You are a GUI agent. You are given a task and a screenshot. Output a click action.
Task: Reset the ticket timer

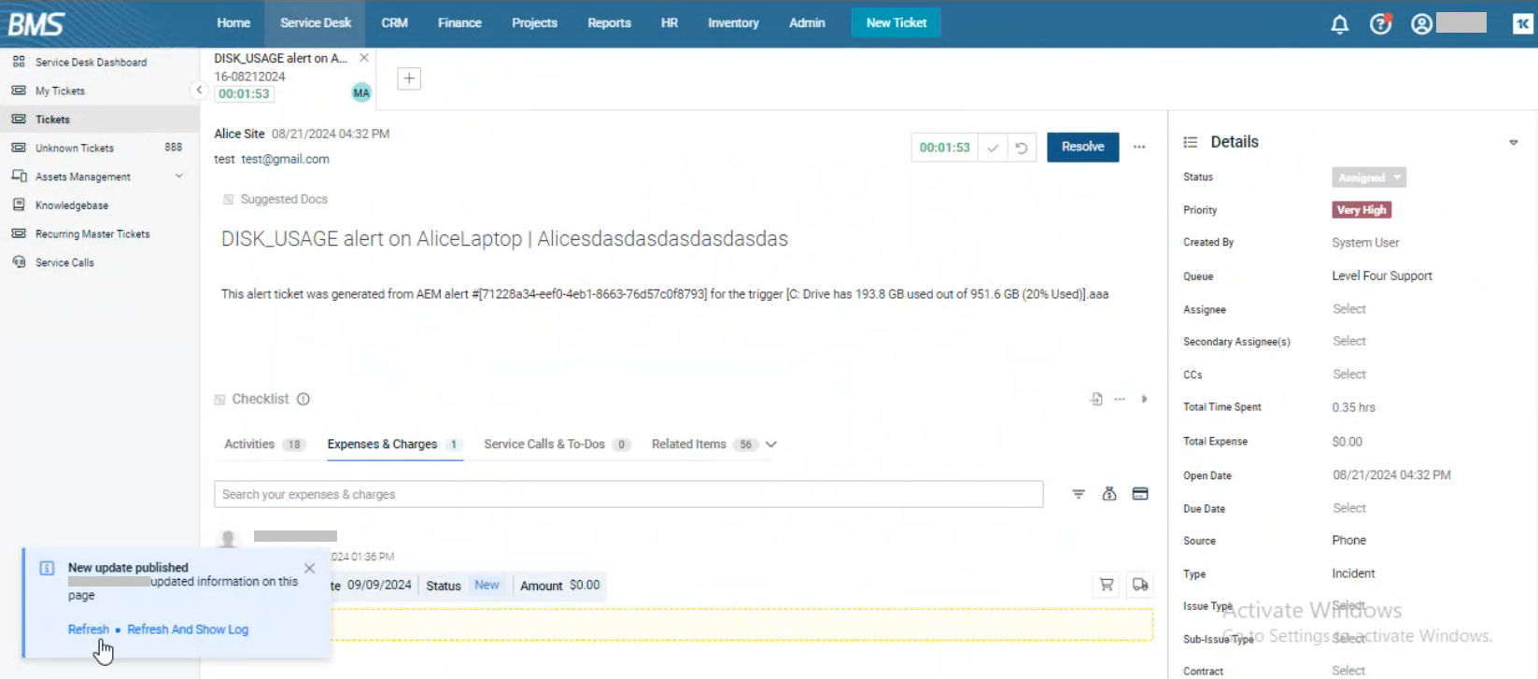[1022, 148]
